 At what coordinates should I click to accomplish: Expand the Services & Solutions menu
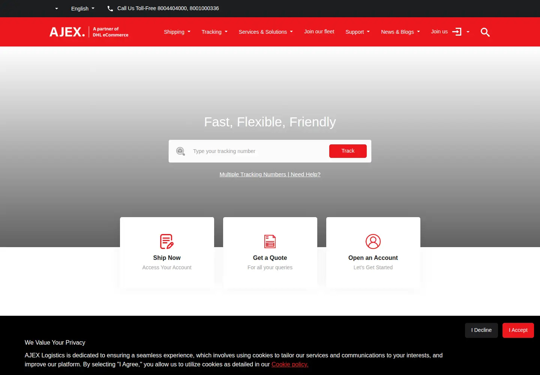pos(266,32)
